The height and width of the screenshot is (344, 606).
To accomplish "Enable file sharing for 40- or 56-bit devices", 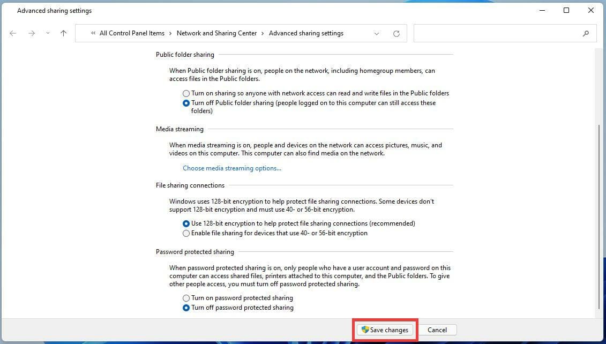I will (186, 233).
